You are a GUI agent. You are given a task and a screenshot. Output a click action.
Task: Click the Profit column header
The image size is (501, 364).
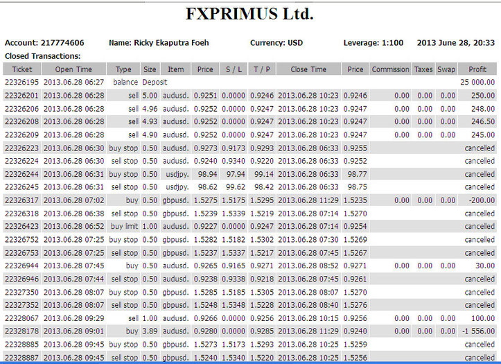tap(477, 69)
